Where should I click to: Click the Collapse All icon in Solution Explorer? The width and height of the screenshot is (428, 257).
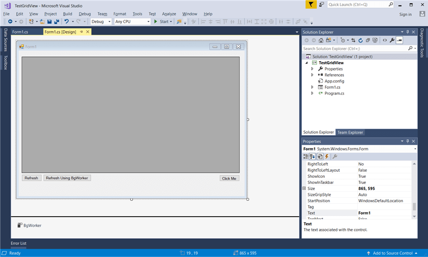(x=368, y=40)
